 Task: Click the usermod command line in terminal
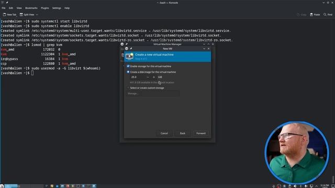[51, 68]
